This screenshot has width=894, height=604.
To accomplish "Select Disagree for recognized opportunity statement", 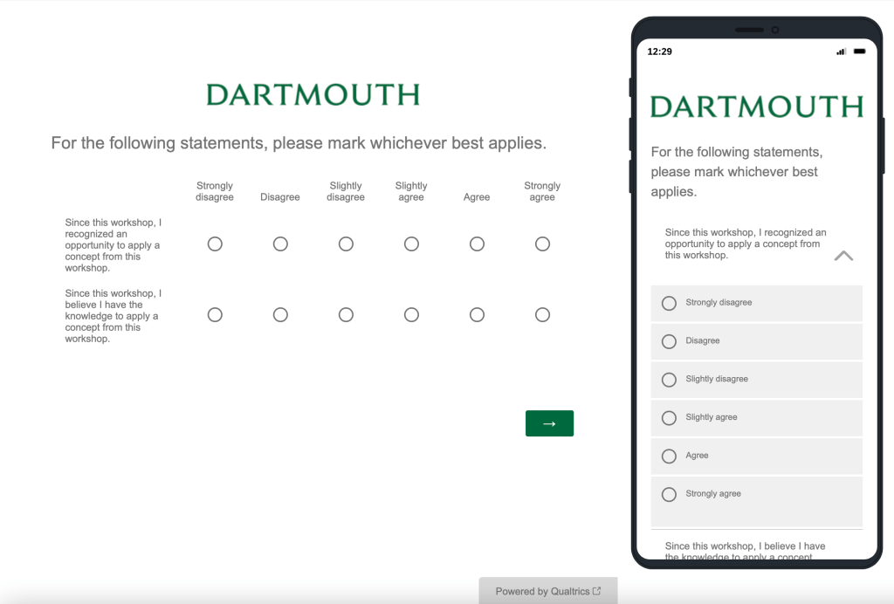I will point(280,244).
